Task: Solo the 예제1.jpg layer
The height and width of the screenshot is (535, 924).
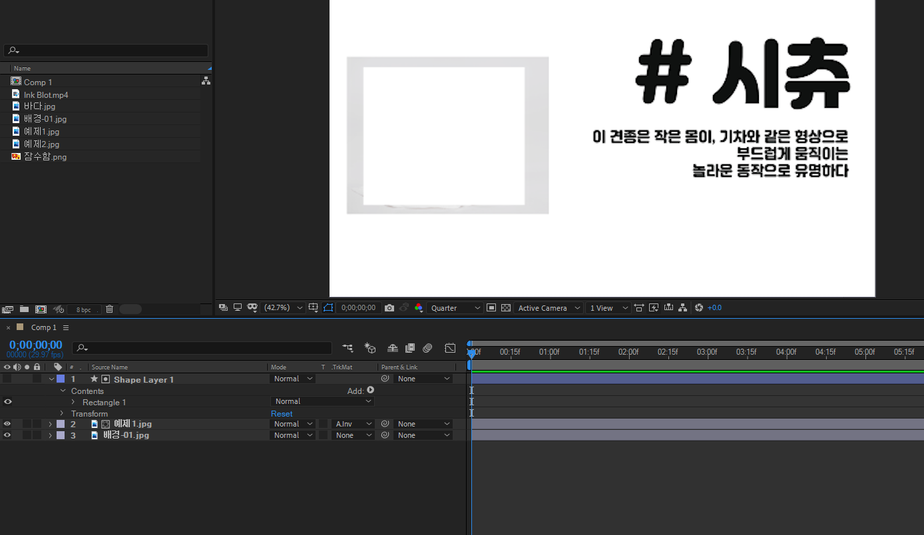Action: (x=27, y=424)
